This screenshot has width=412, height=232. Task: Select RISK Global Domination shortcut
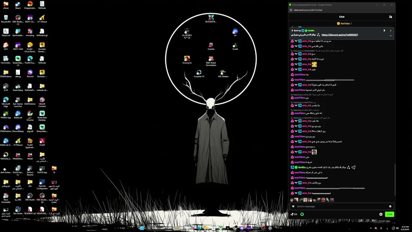pos(211,61)
